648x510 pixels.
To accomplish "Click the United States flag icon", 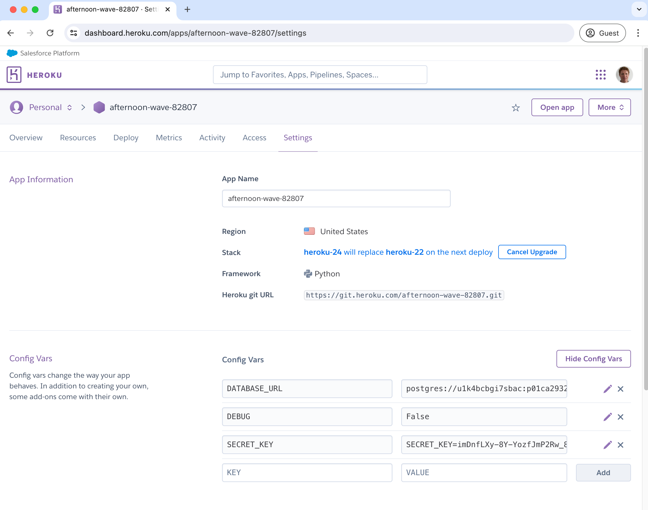I will 309,231.
